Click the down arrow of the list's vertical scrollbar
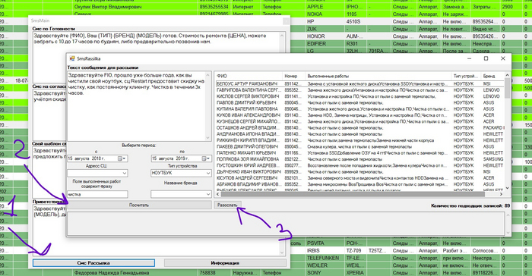The image size is (532, 276). coord(507,188)
